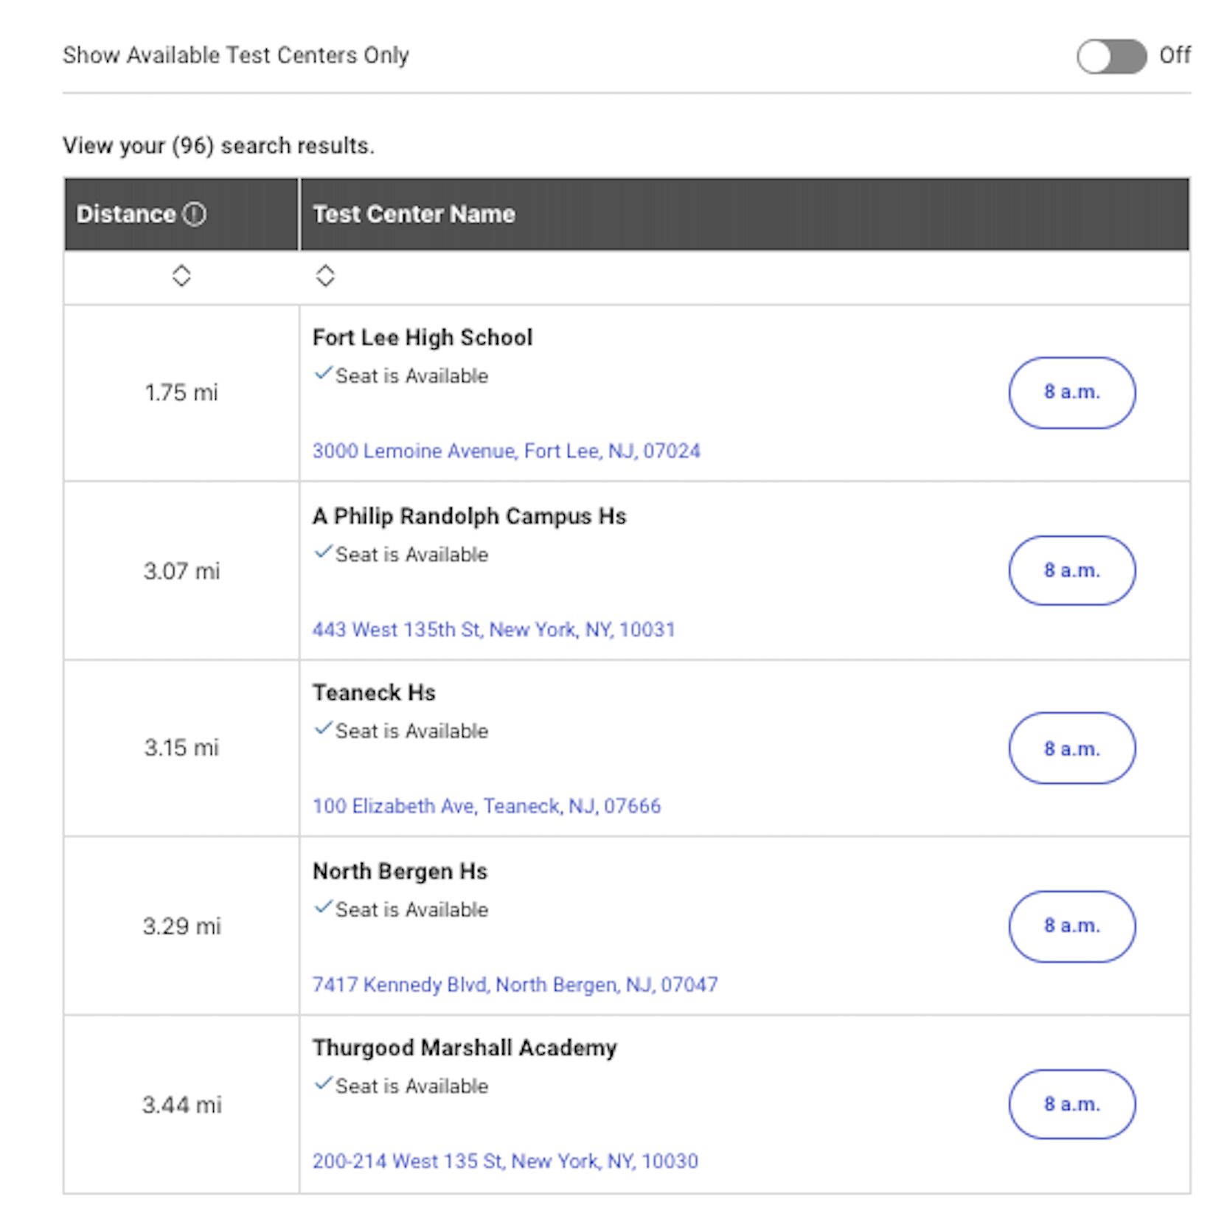
Task: Click the 1.75 mi distance cell
Action: coord(181,392)
